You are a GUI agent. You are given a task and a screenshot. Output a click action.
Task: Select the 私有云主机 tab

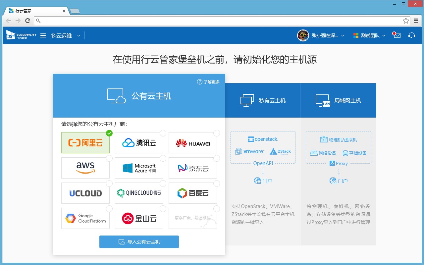[263, 100]
